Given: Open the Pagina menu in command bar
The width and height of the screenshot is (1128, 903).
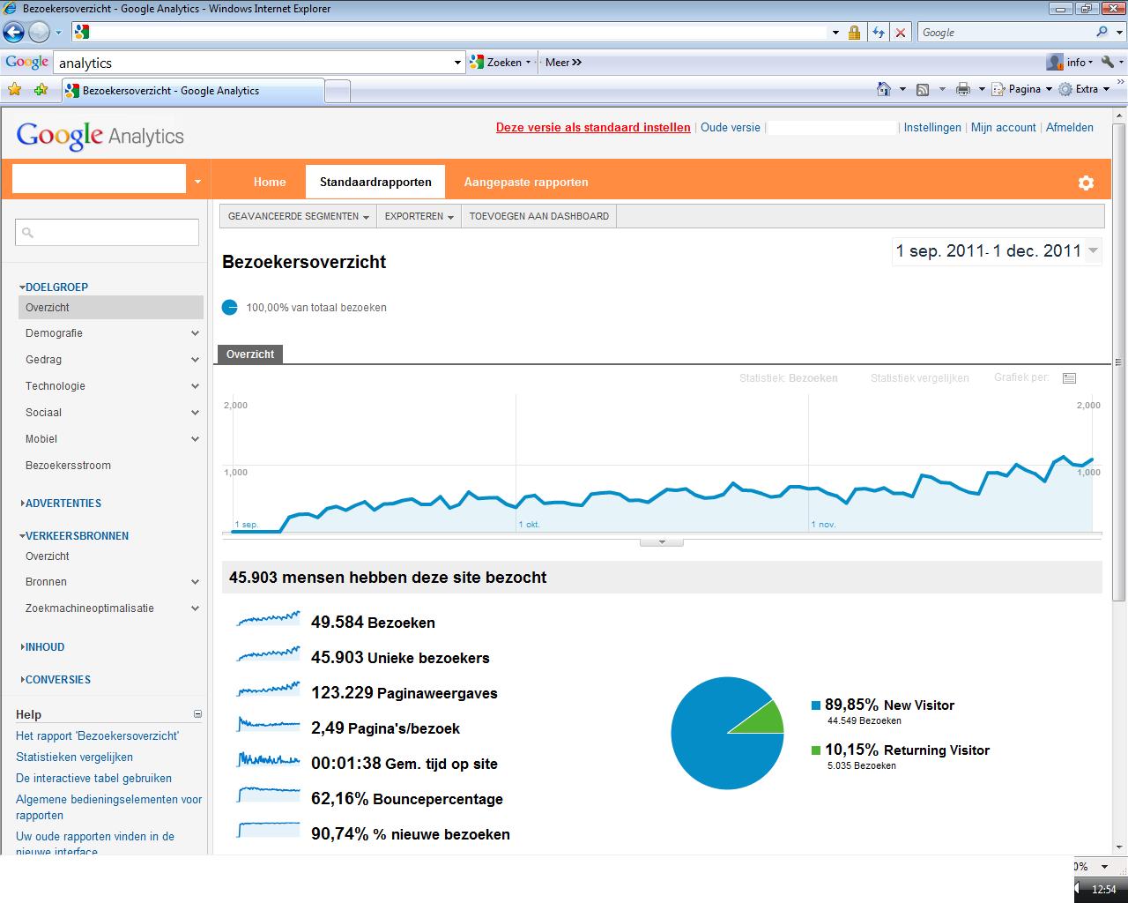Looking at the screenshot, I should click(1022, 89).
